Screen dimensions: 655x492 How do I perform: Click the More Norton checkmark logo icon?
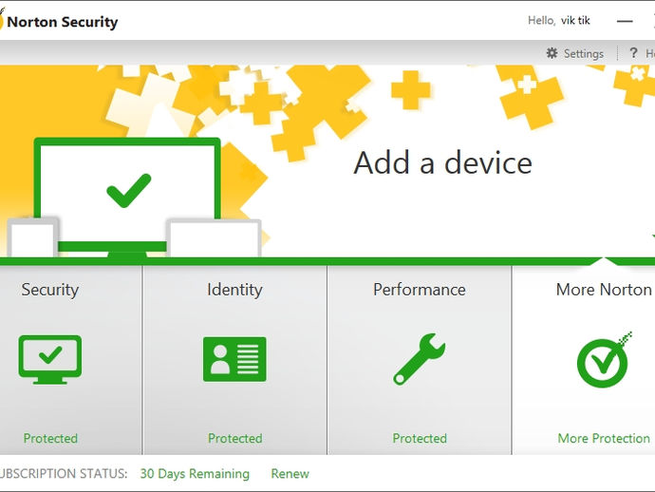(604, 360)
